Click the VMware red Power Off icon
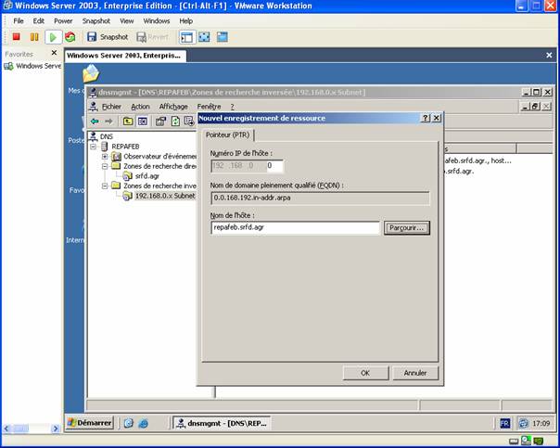 [x=16, y=37]
